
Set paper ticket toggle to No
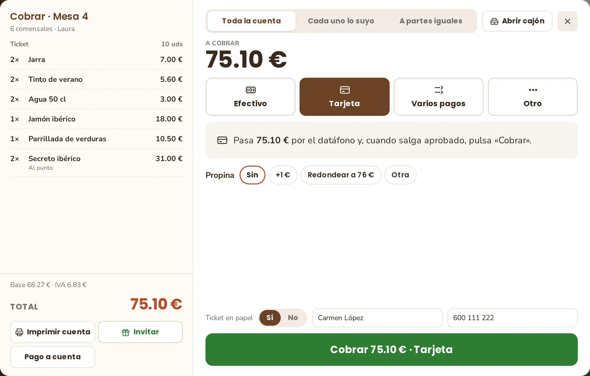tap(293, 318)
